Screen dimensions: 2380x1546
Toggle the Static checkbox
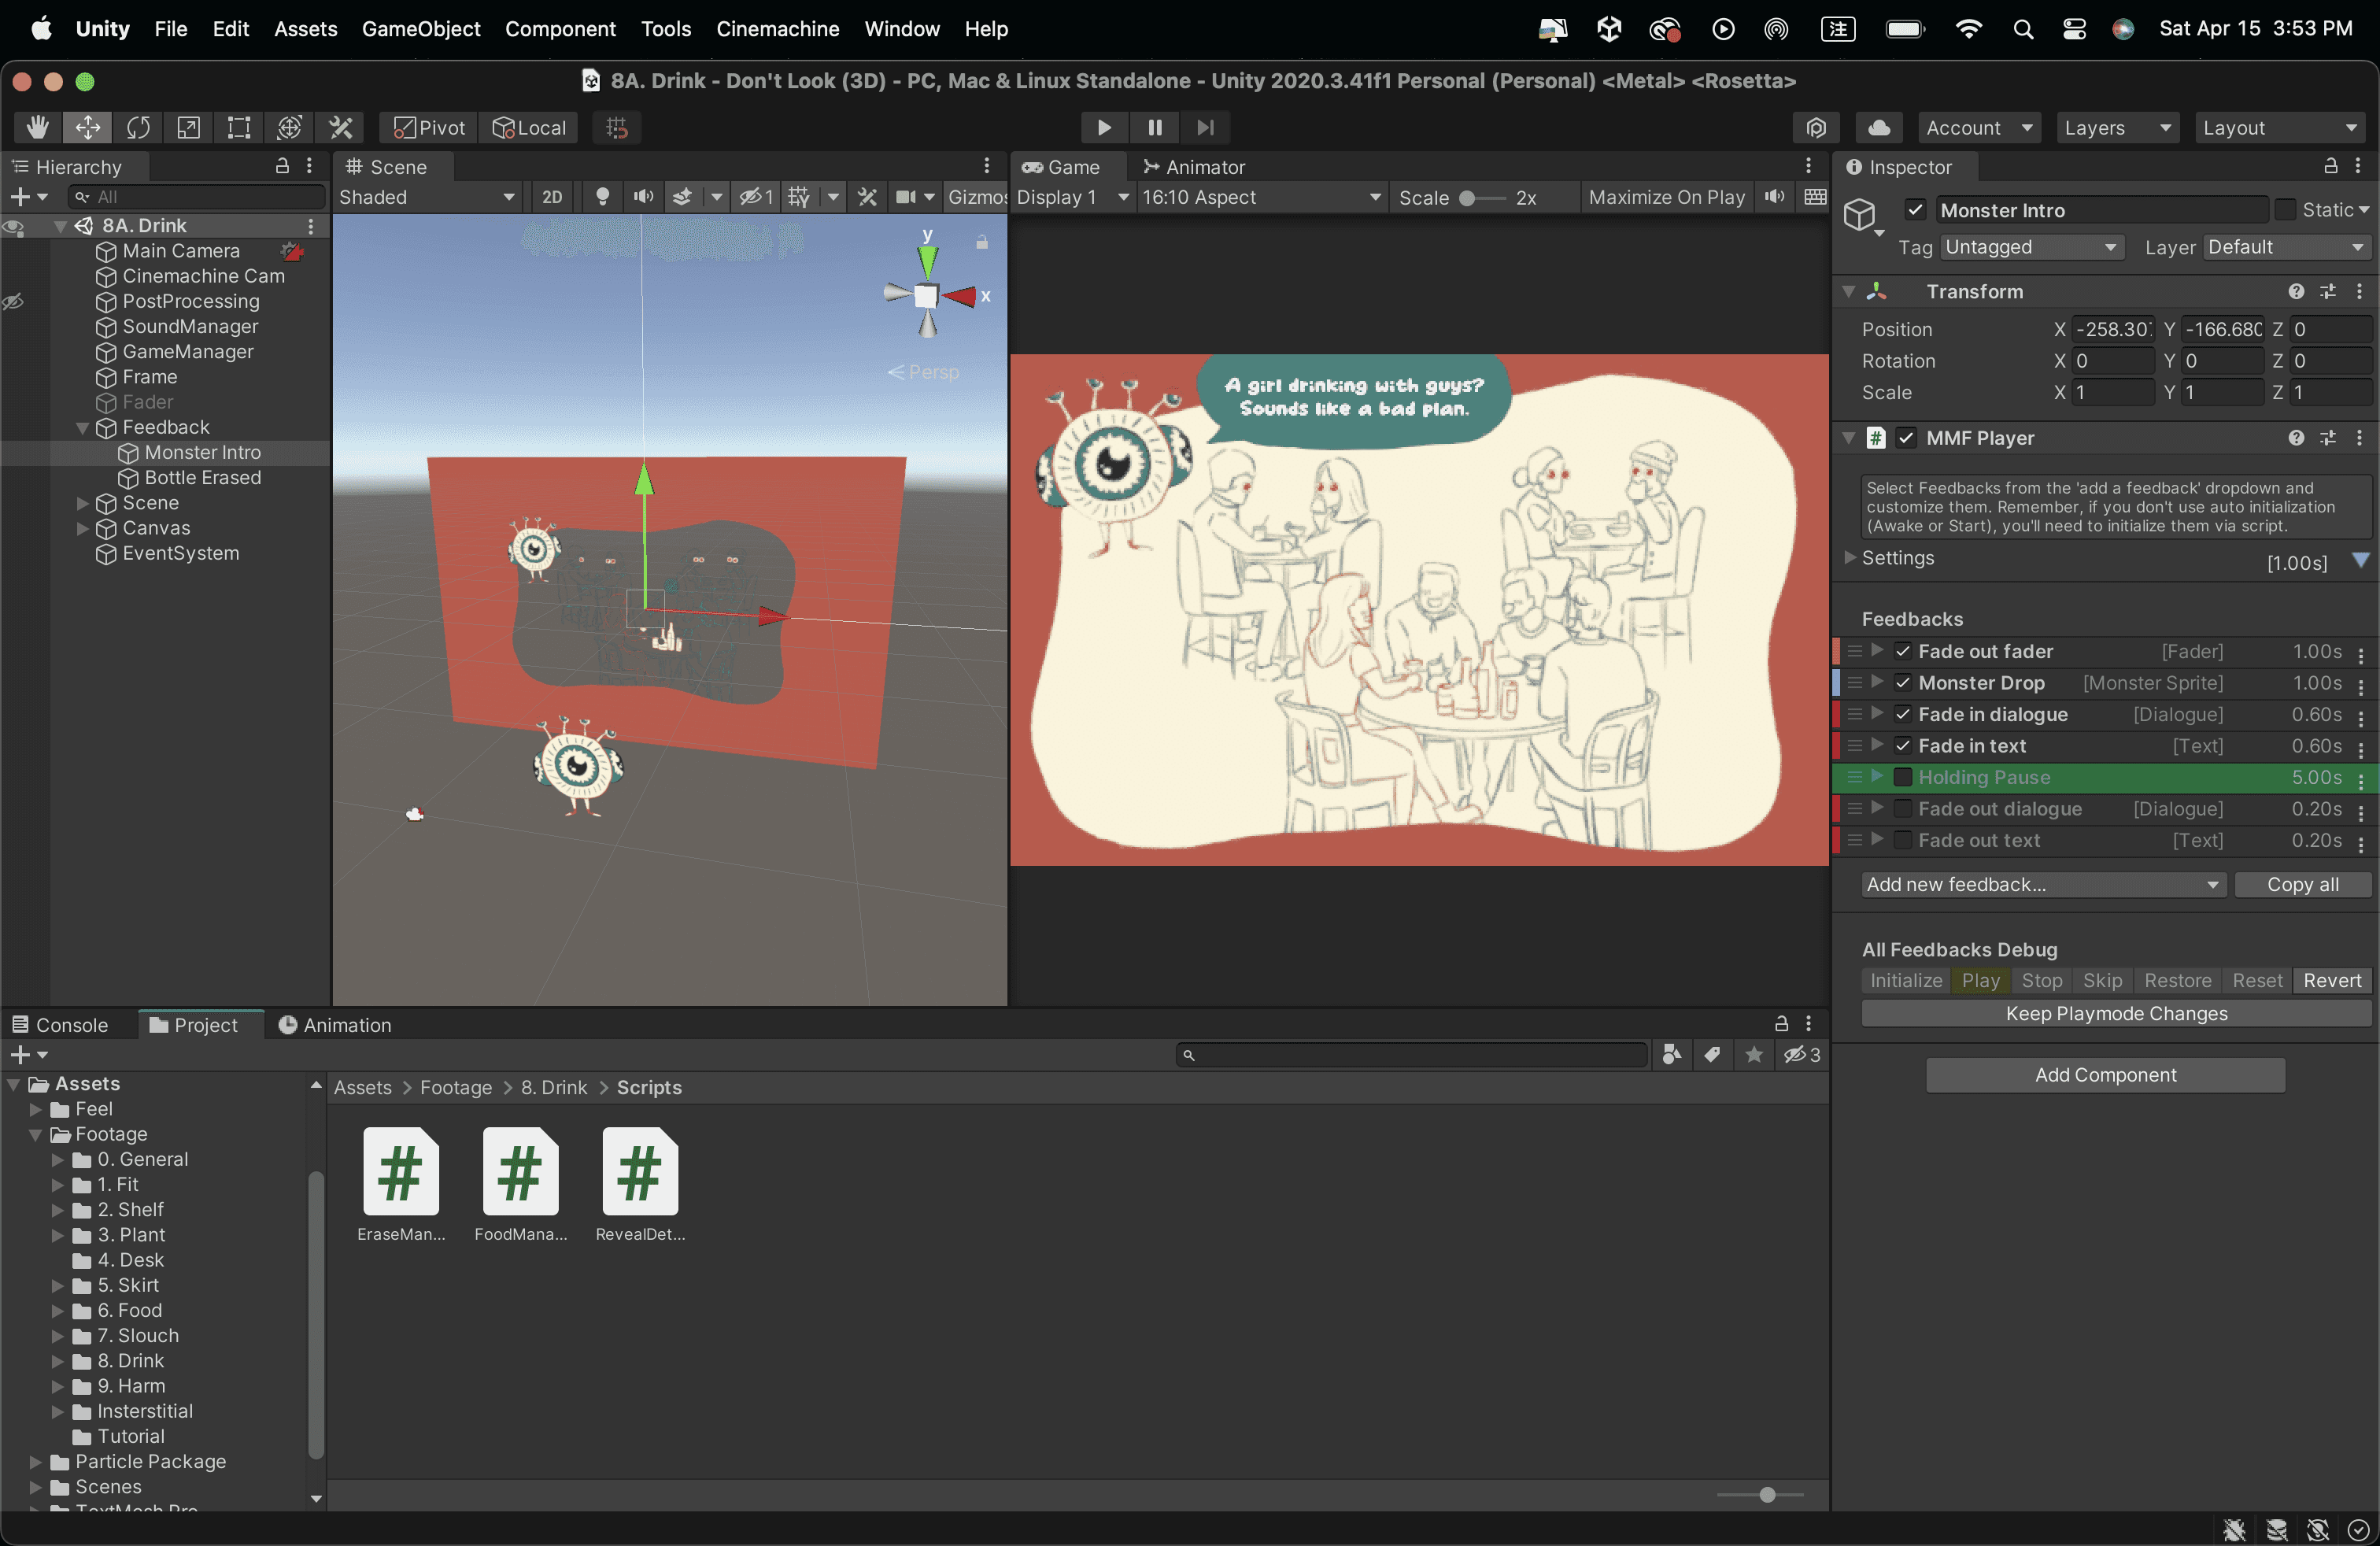click(x=2285, y=210)
